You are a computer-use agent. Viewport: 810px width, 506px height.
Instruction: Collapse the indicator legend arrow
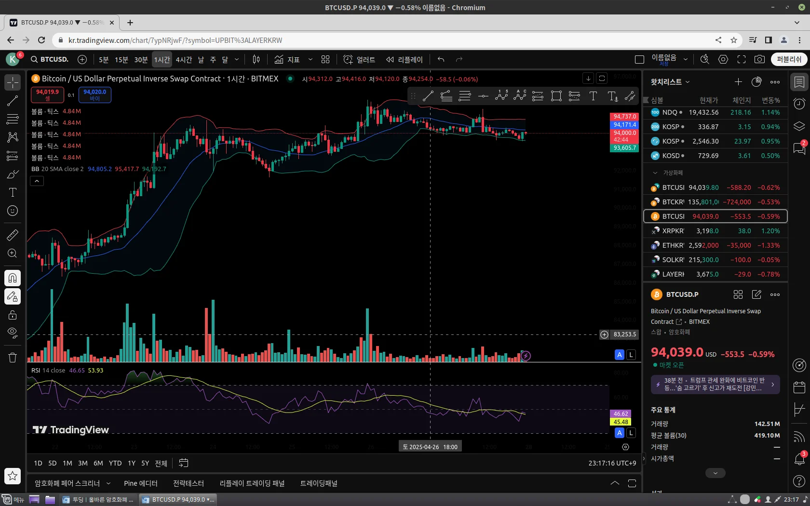point(37,181)
